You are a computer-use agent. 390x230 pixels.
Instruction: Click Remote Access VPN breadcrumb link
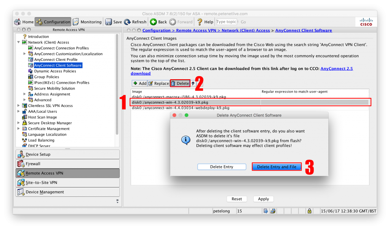click(196, 30)
